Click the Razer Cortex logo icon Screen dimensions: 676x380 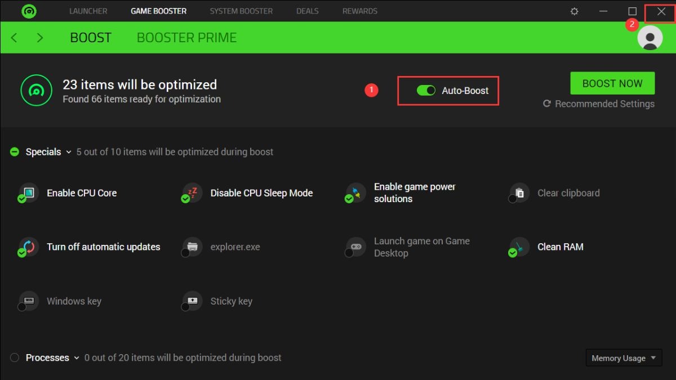pos(28,11)
